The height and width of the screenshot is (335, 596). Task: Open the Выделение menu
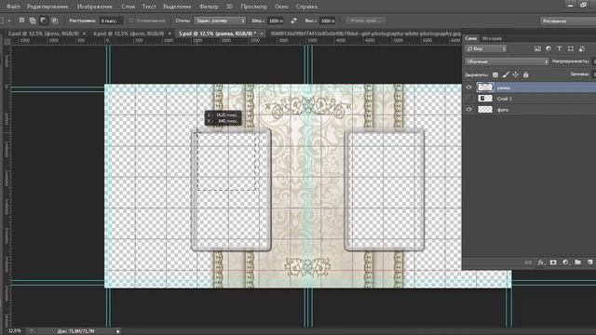pos(177,7)
